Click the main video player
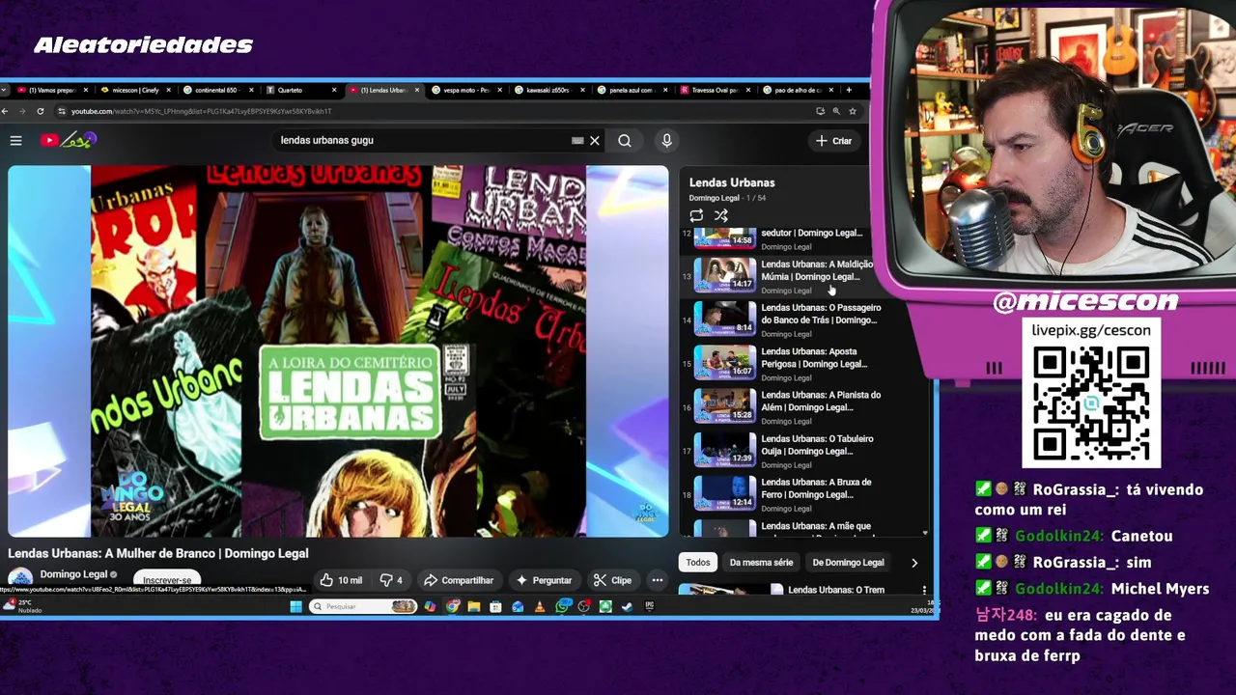Screen dimensions: 1236x695 (x=338, y=351)
